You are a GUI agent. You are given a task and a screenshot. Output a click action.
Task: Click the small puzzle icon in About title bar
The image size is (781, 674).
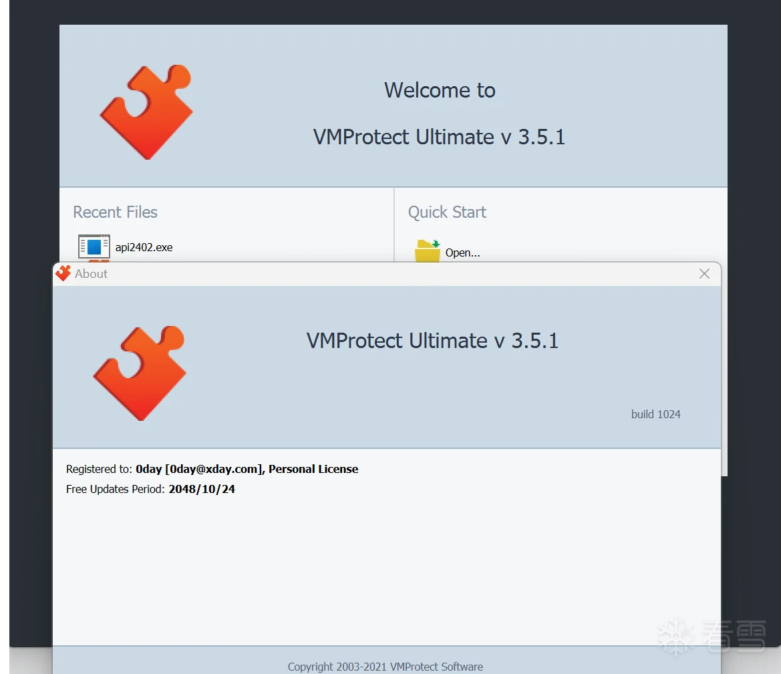click(63, 273)
